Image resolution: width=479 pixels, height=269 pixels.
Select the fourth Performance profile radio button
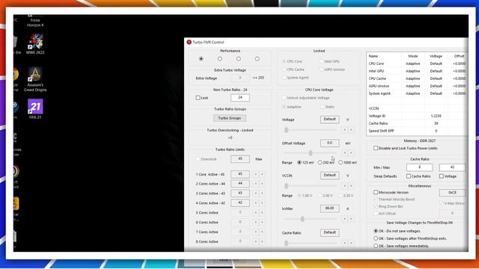[257, 58]
